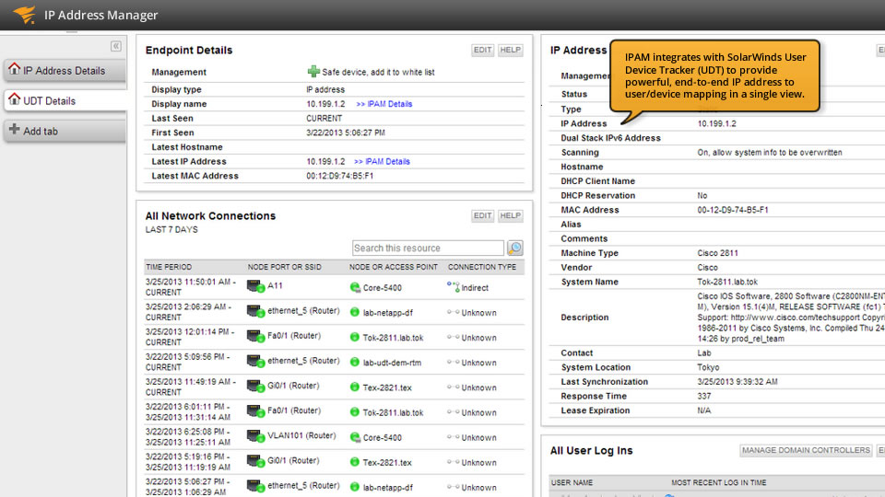Screen dimensions: 885x497
Task: Open the IP Address Details tab
Action: coord(64,71)
